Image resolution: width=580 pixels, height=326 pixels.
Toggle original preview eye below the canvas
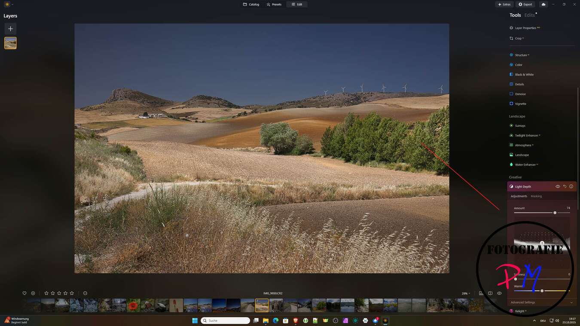(x=499, y=293)
